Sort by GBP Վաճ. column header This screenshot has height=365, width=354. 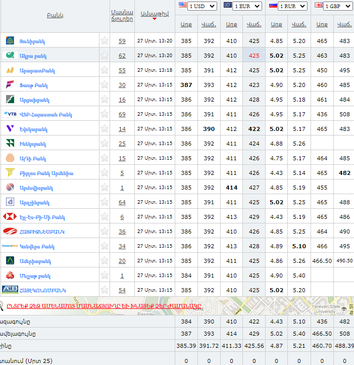[x=344, y=24]
